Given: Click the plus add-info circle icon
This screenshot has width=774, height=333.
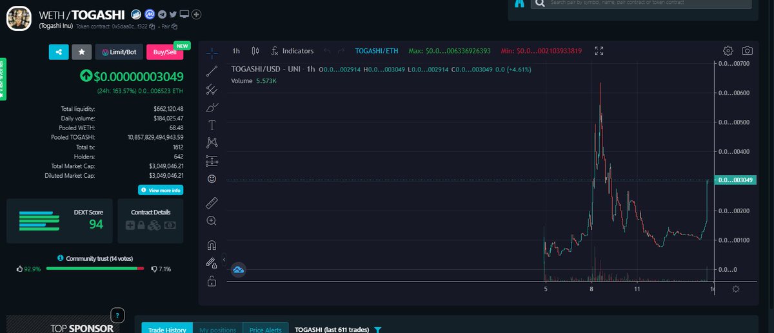Looking at the screenshot, I should [197, 14].
